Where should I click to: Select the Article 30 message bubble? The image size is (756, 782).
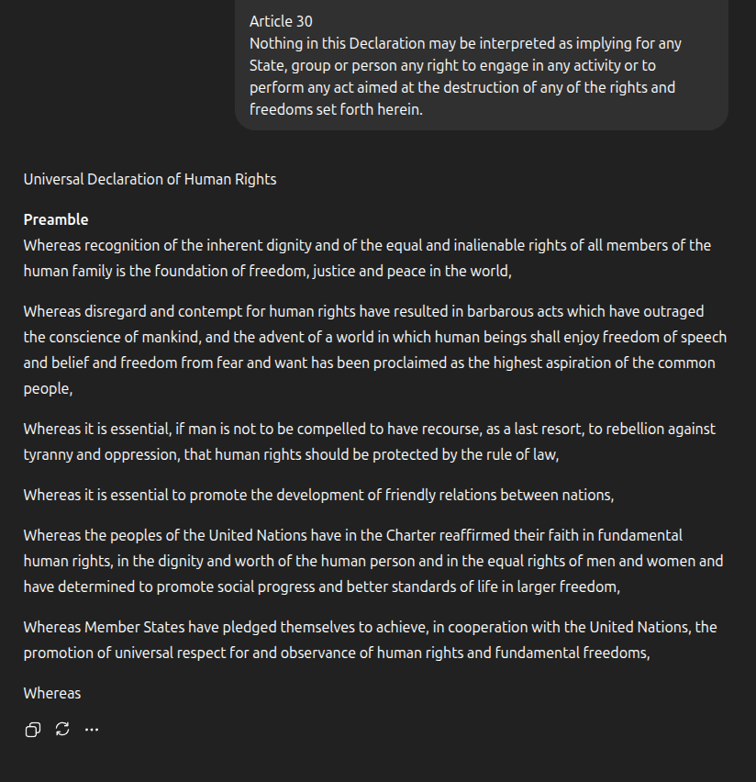tap(480, 64)
